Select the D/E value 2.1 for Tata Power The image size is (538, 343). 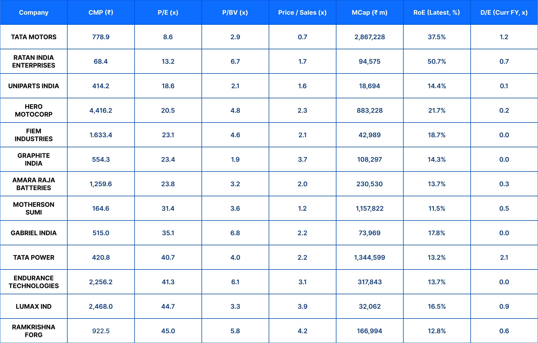(504, 257)
